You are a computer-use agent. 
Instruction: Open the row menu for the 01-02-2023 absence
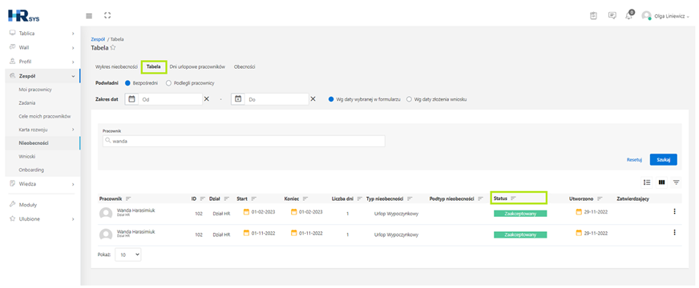(x=674, y=211)
